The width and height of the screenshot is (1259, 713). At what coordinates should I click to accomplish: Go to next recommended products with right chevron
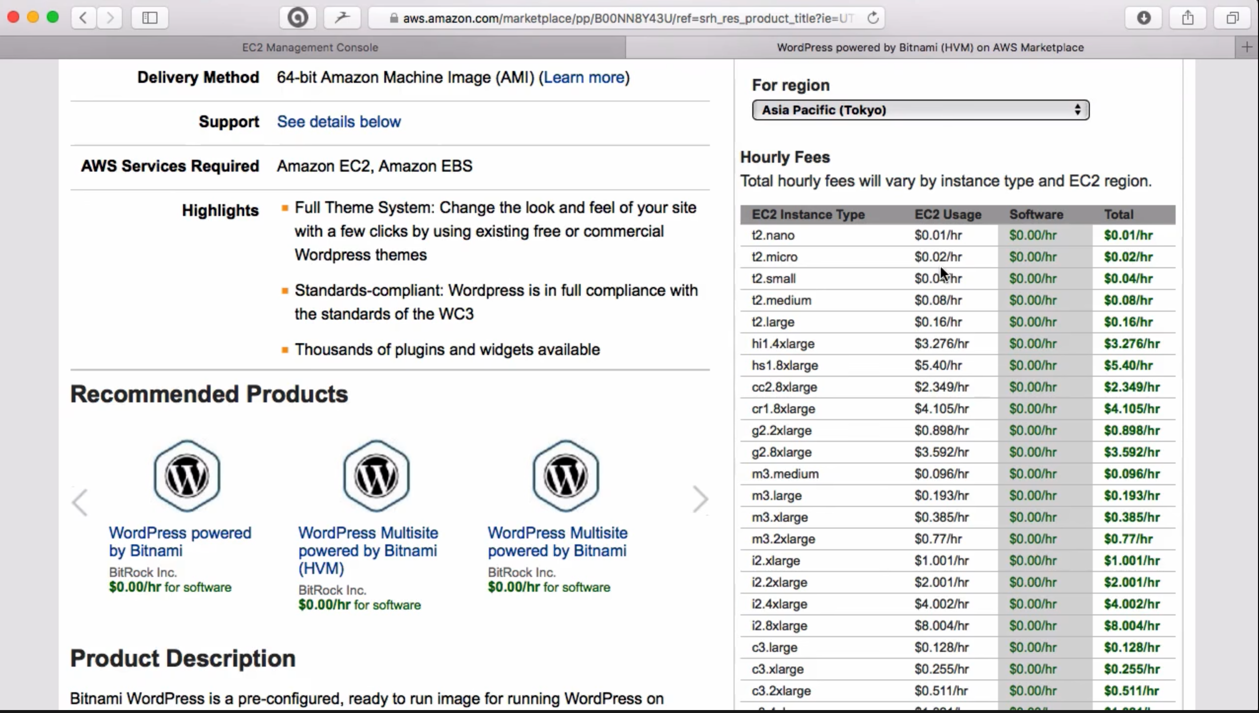[700, 499]
